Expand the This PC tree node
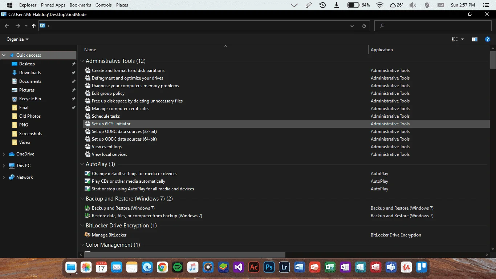 (4, 166)
